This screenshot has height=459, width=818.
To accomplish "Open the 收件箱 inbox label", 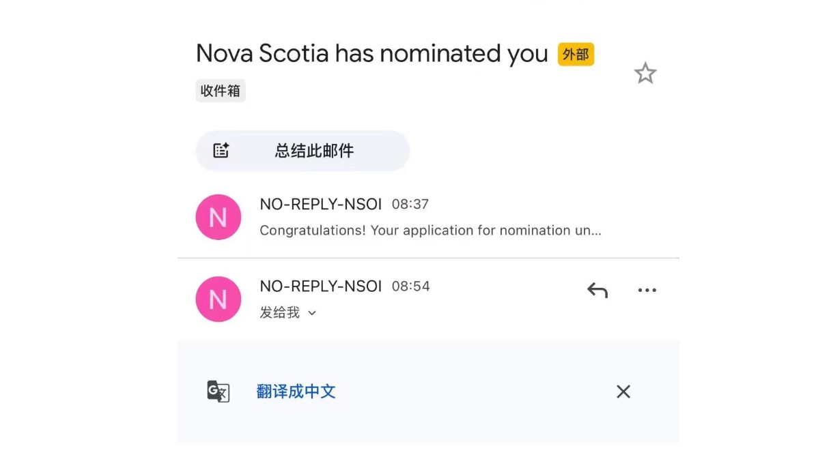I will (221, 90).
